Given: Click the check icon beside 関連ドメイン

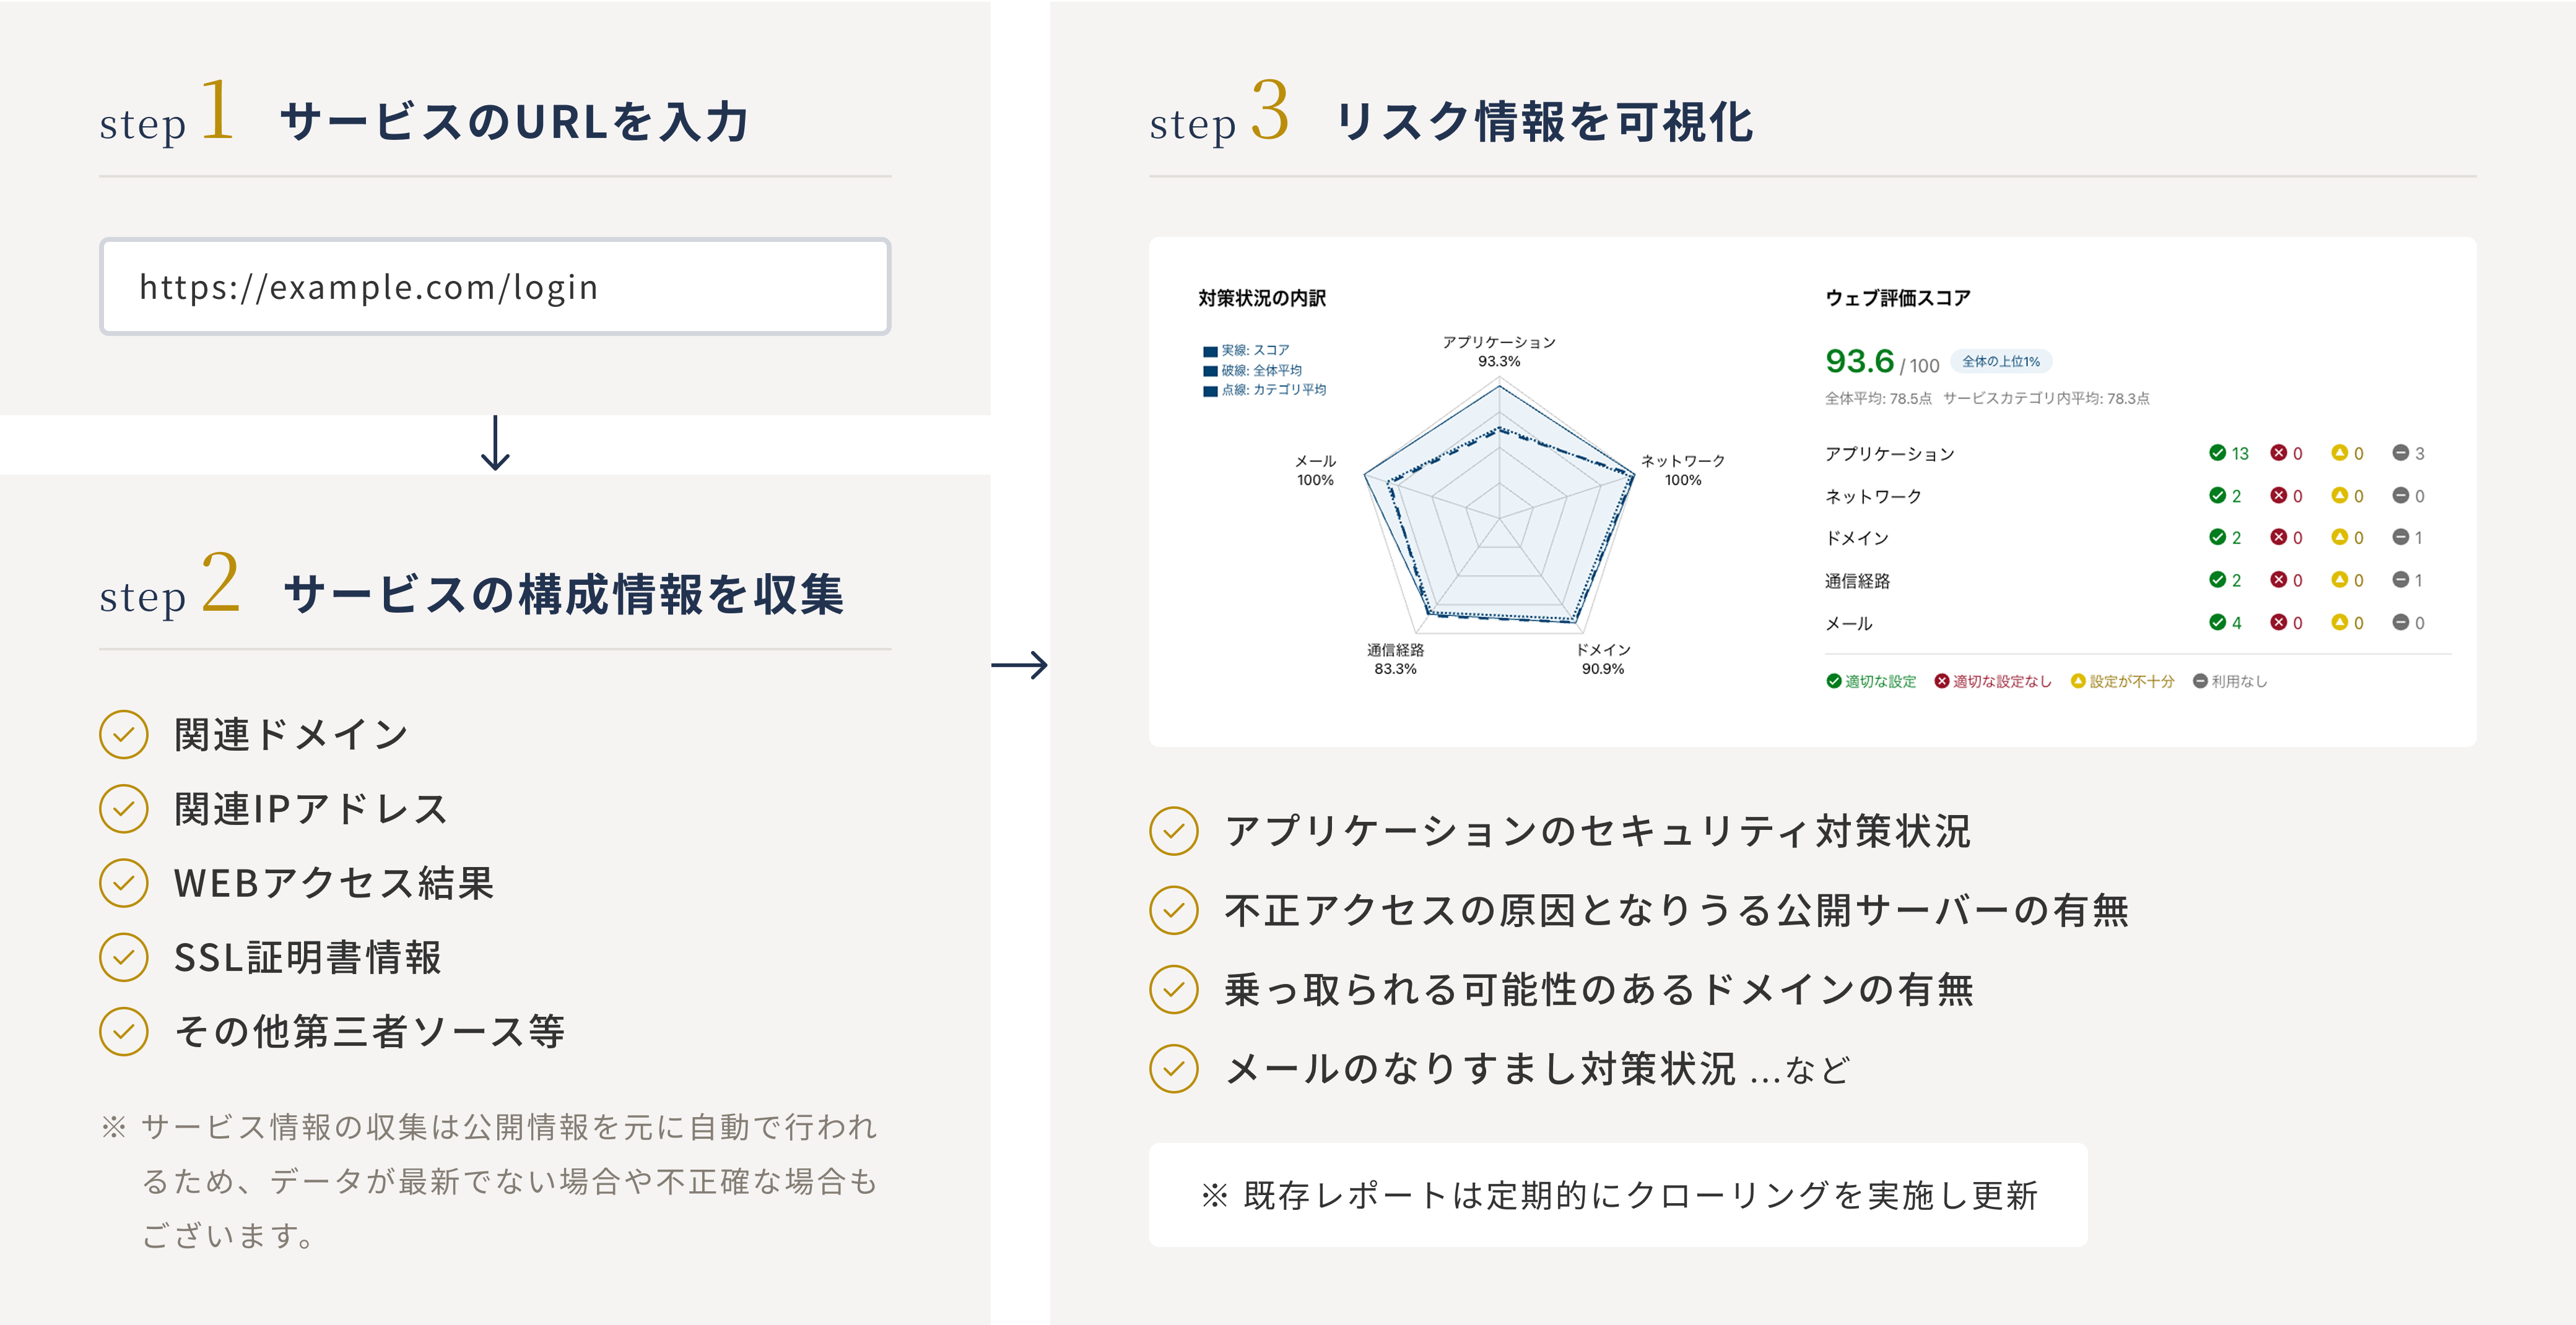Looking at the screenshot, I should (x=124, y=735).
